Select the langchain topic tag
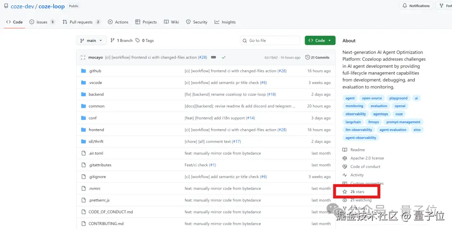 click(353, 122)
